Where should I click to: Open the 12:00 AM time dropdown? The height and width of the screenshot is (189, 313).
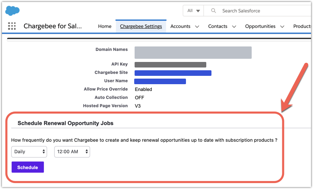(x=72, y=152)
